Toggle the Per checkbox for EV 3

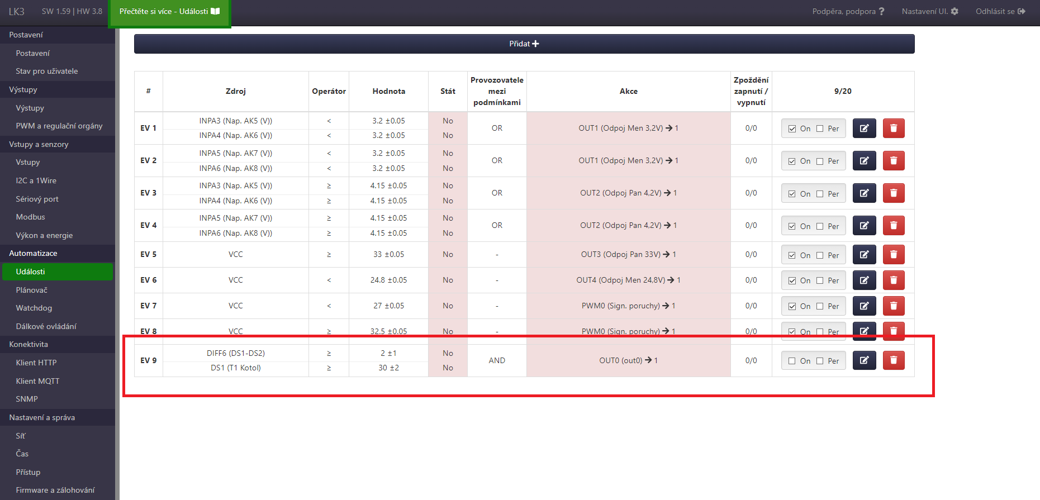[820, 194]
